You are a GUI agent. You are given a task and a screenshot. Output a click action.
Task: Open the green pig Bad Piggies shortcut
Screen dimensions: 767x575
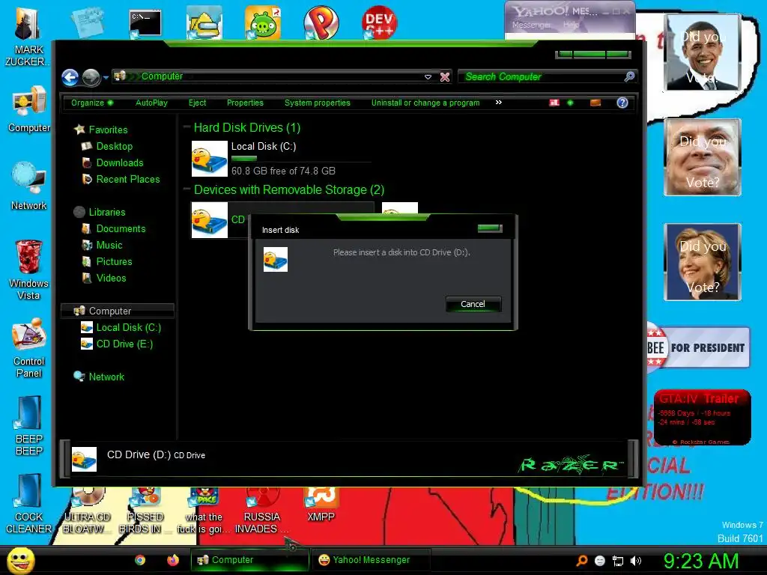pos(263,22)
